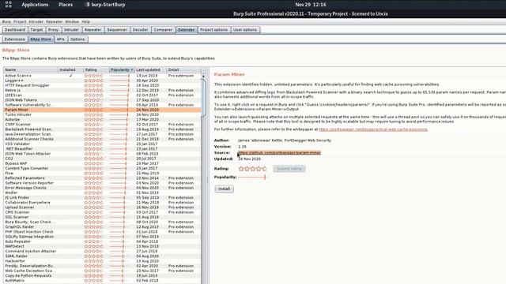This screenshot has width=506, height=284.
Task: Open the APIs sub-tab
Action: pyautogui.click(x=60, y=39)
